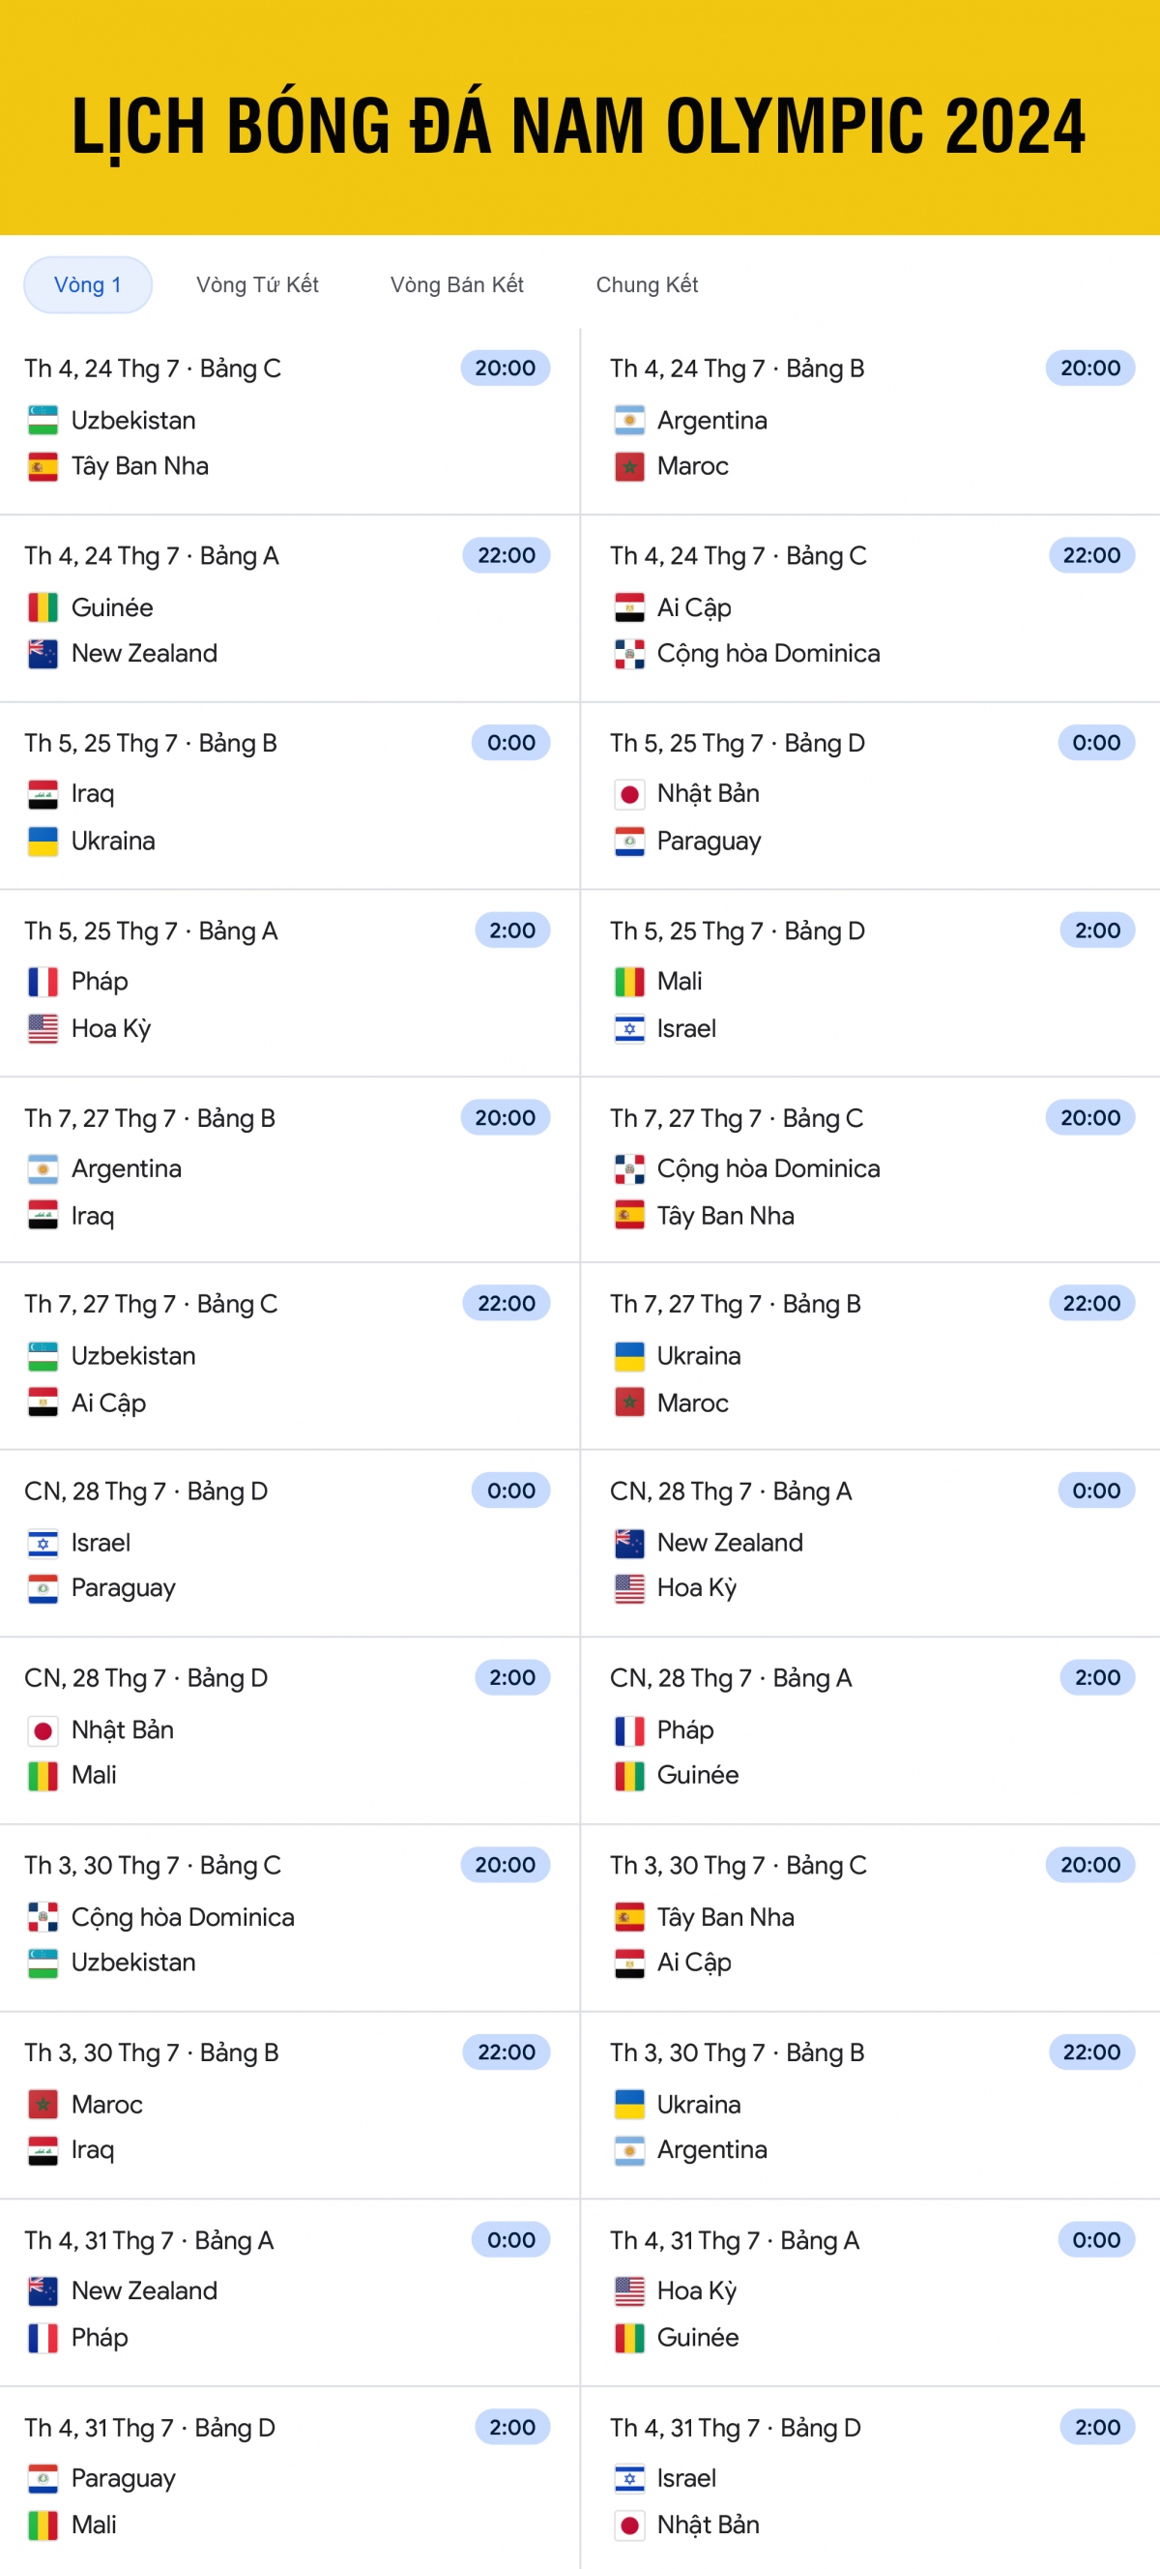Click Mali flag in Paraguay–Mali match
1160x2569 pixels.
43,2525
